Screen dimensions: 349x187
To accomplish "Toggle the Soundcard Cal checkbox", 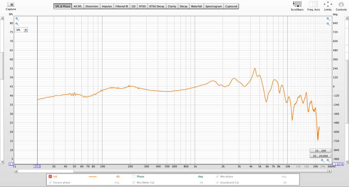I will click(217, 182).
